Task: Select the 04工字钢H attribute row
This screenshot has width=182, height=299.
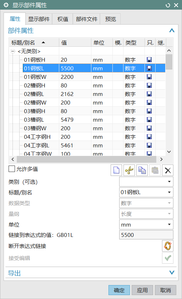Action: [87, 137]
